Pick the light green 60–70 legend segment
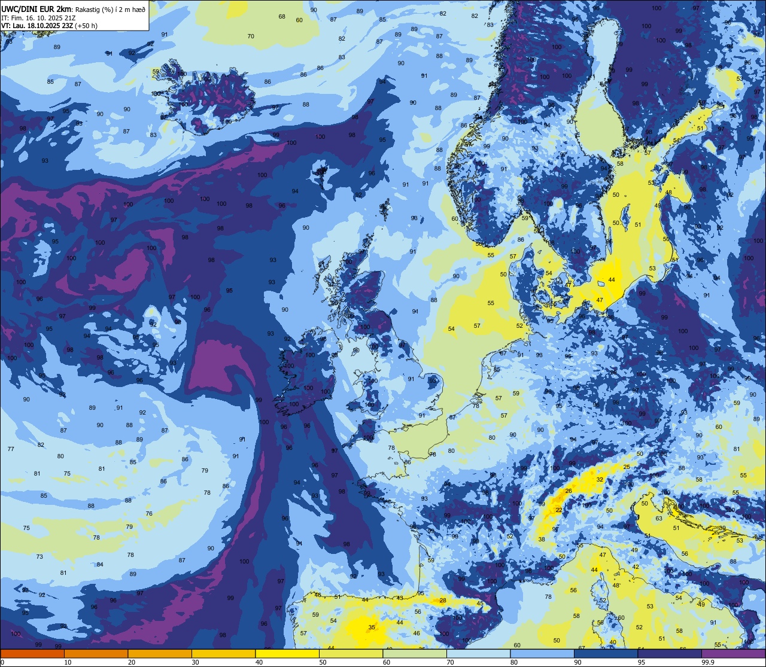The height and width of the screenshot is (667, 766). pyautogui.click(x=415, y=653)
